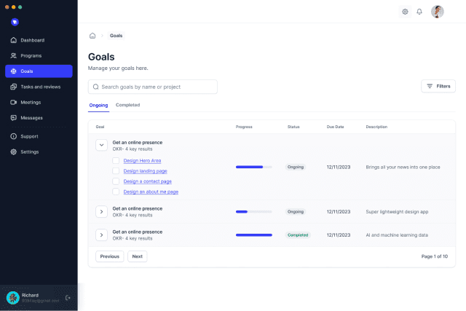Open the notifications bell
Screen dimensions: 466x311
[x=419, y=12]
